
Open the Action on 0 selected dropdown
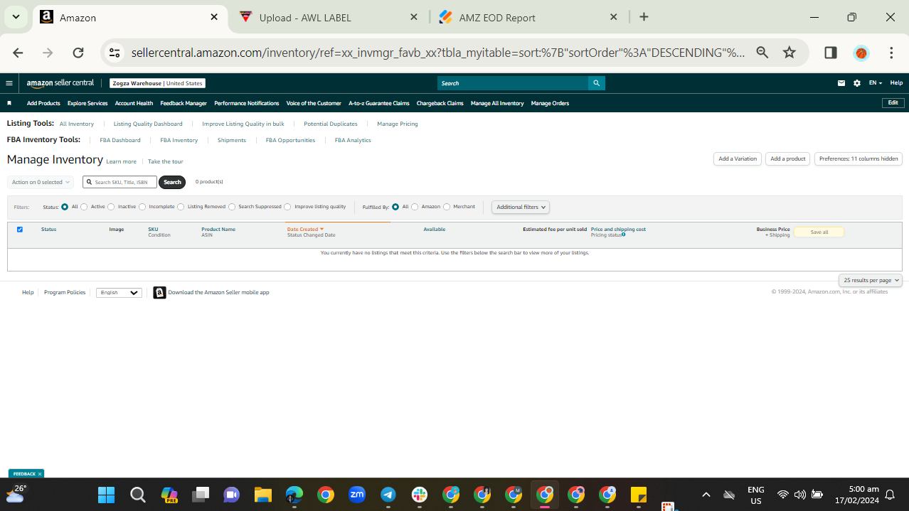click(41, 182)
